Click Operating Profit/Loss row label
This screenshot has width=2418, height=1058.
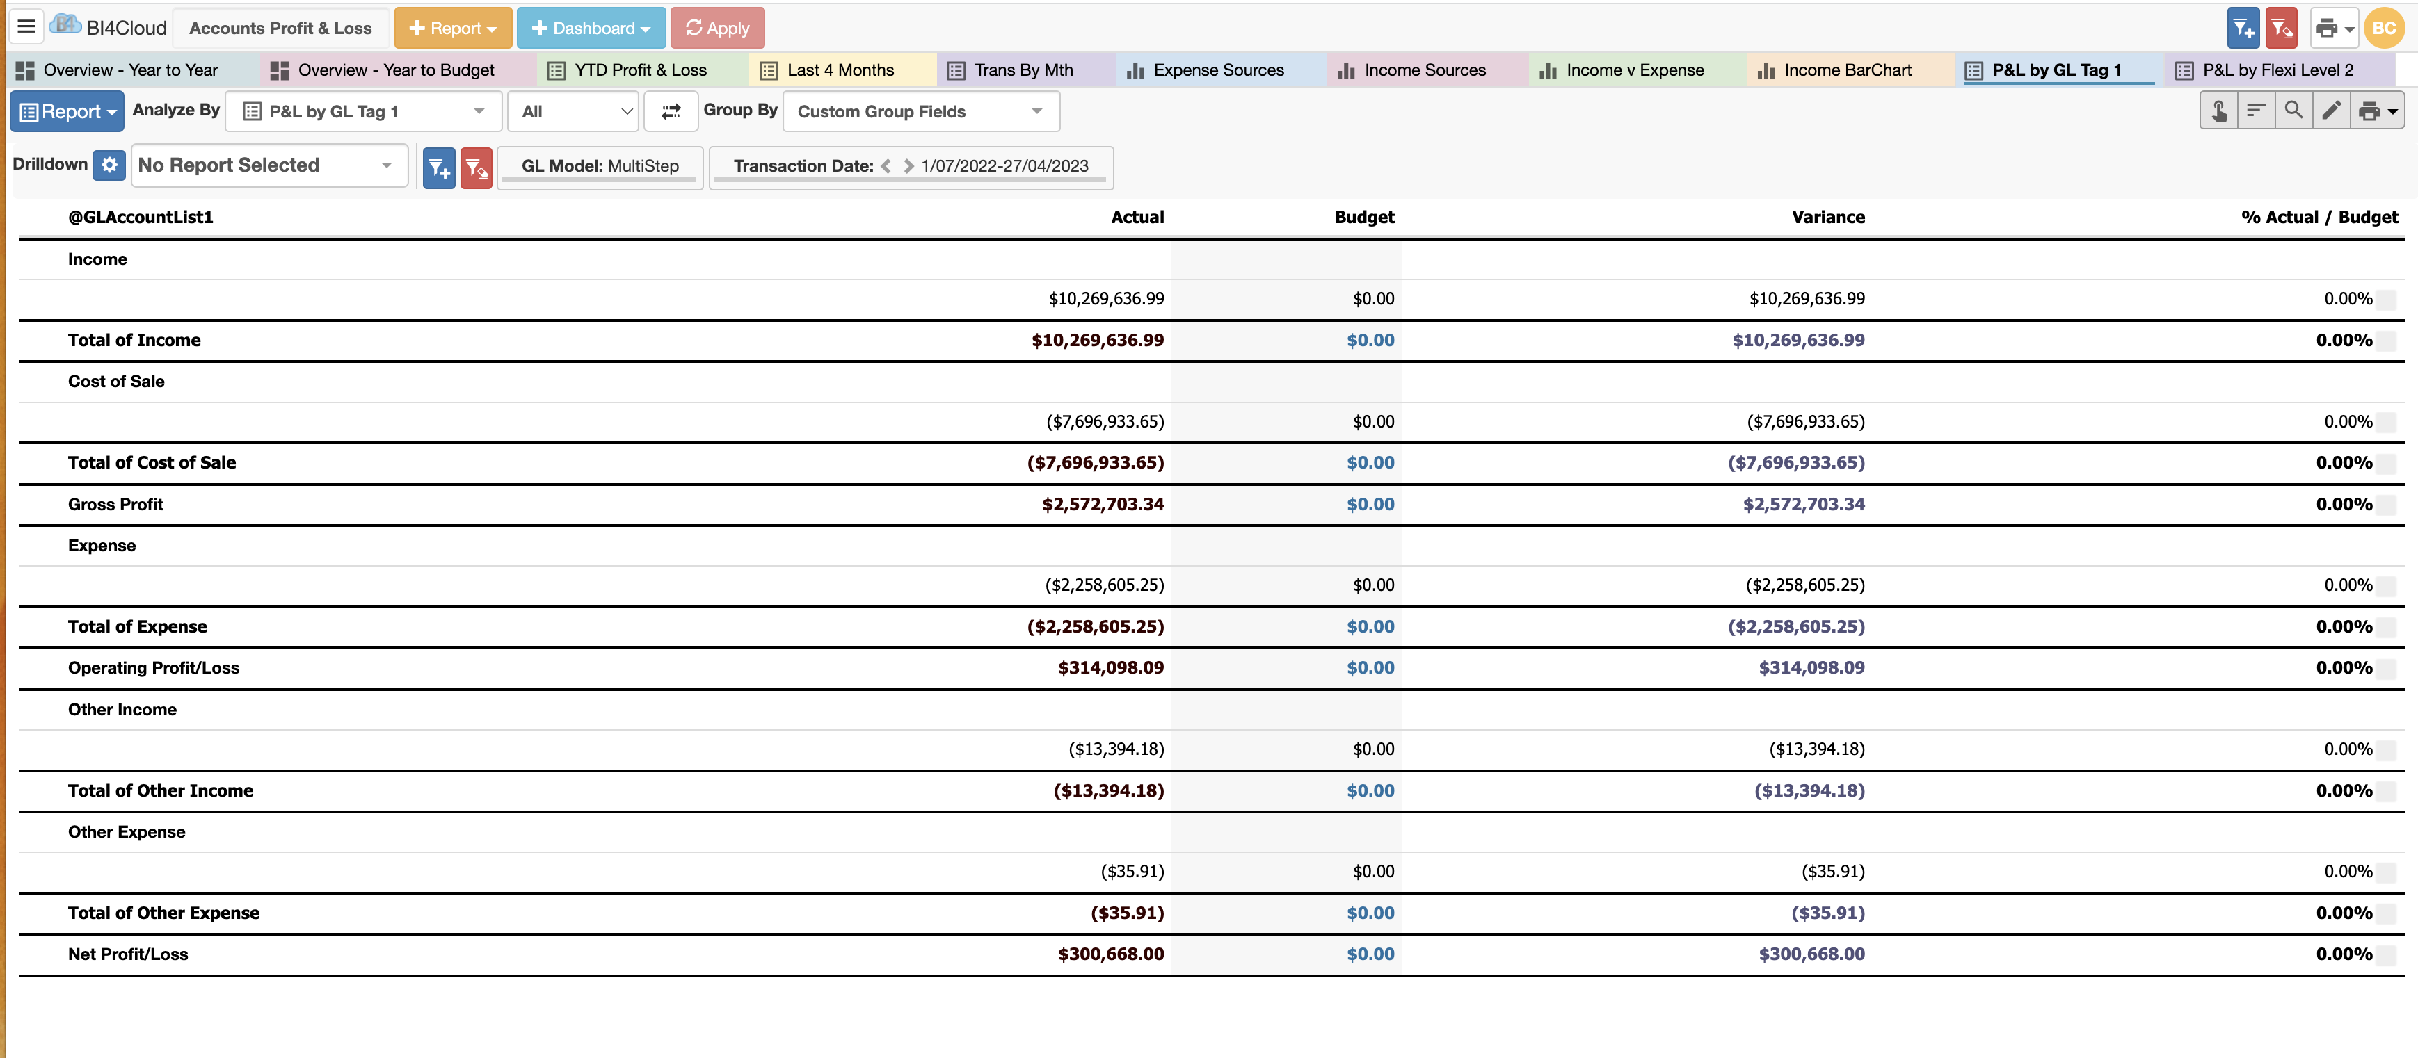[x=154, y=668]
